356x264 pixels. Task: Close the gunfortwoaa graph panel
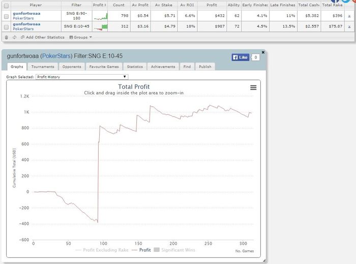coord(263,52)
